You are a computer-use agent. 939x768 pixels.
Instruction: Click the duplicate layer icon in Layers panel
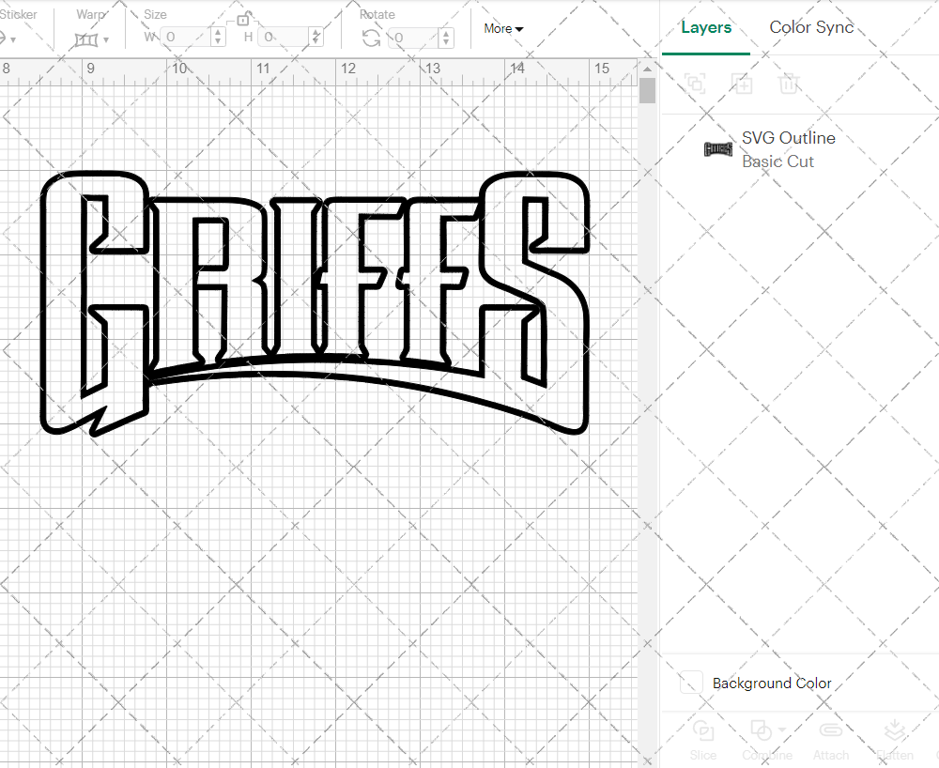pos(695,84)
